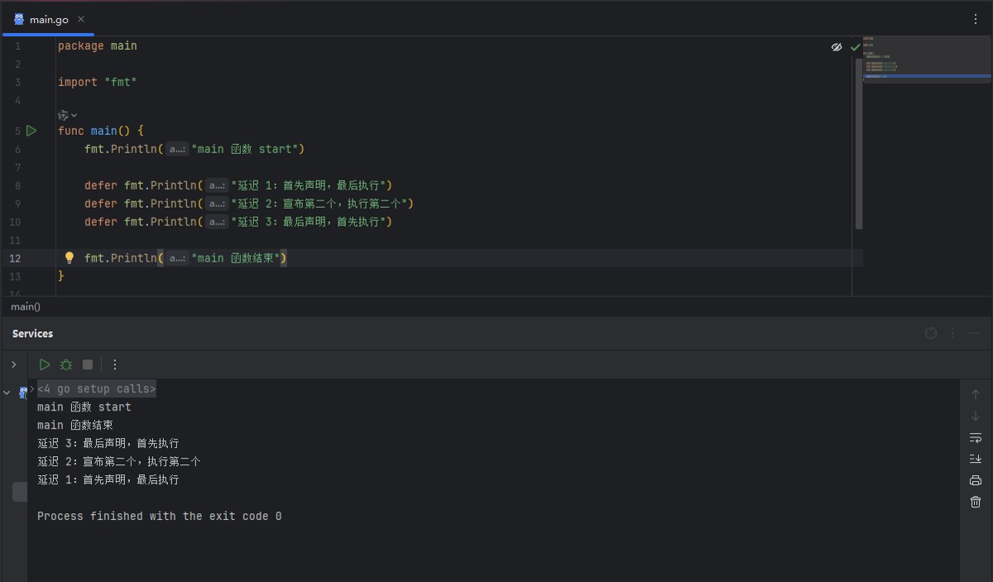Image resolution: width=993 pixels, height=582 pixels.
Task: Click the Services panel title
Action: (32, 334)
